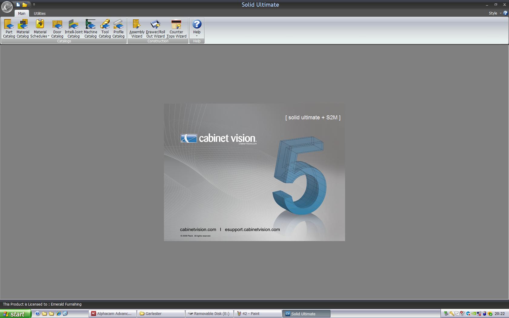Expand the quick access toolbar customize arrow

[34, 5]
